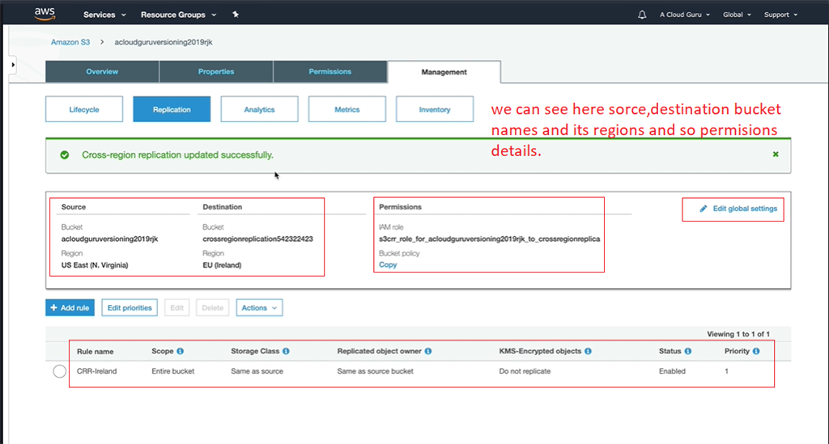Open the Services dropdown menu

(104, 15)
